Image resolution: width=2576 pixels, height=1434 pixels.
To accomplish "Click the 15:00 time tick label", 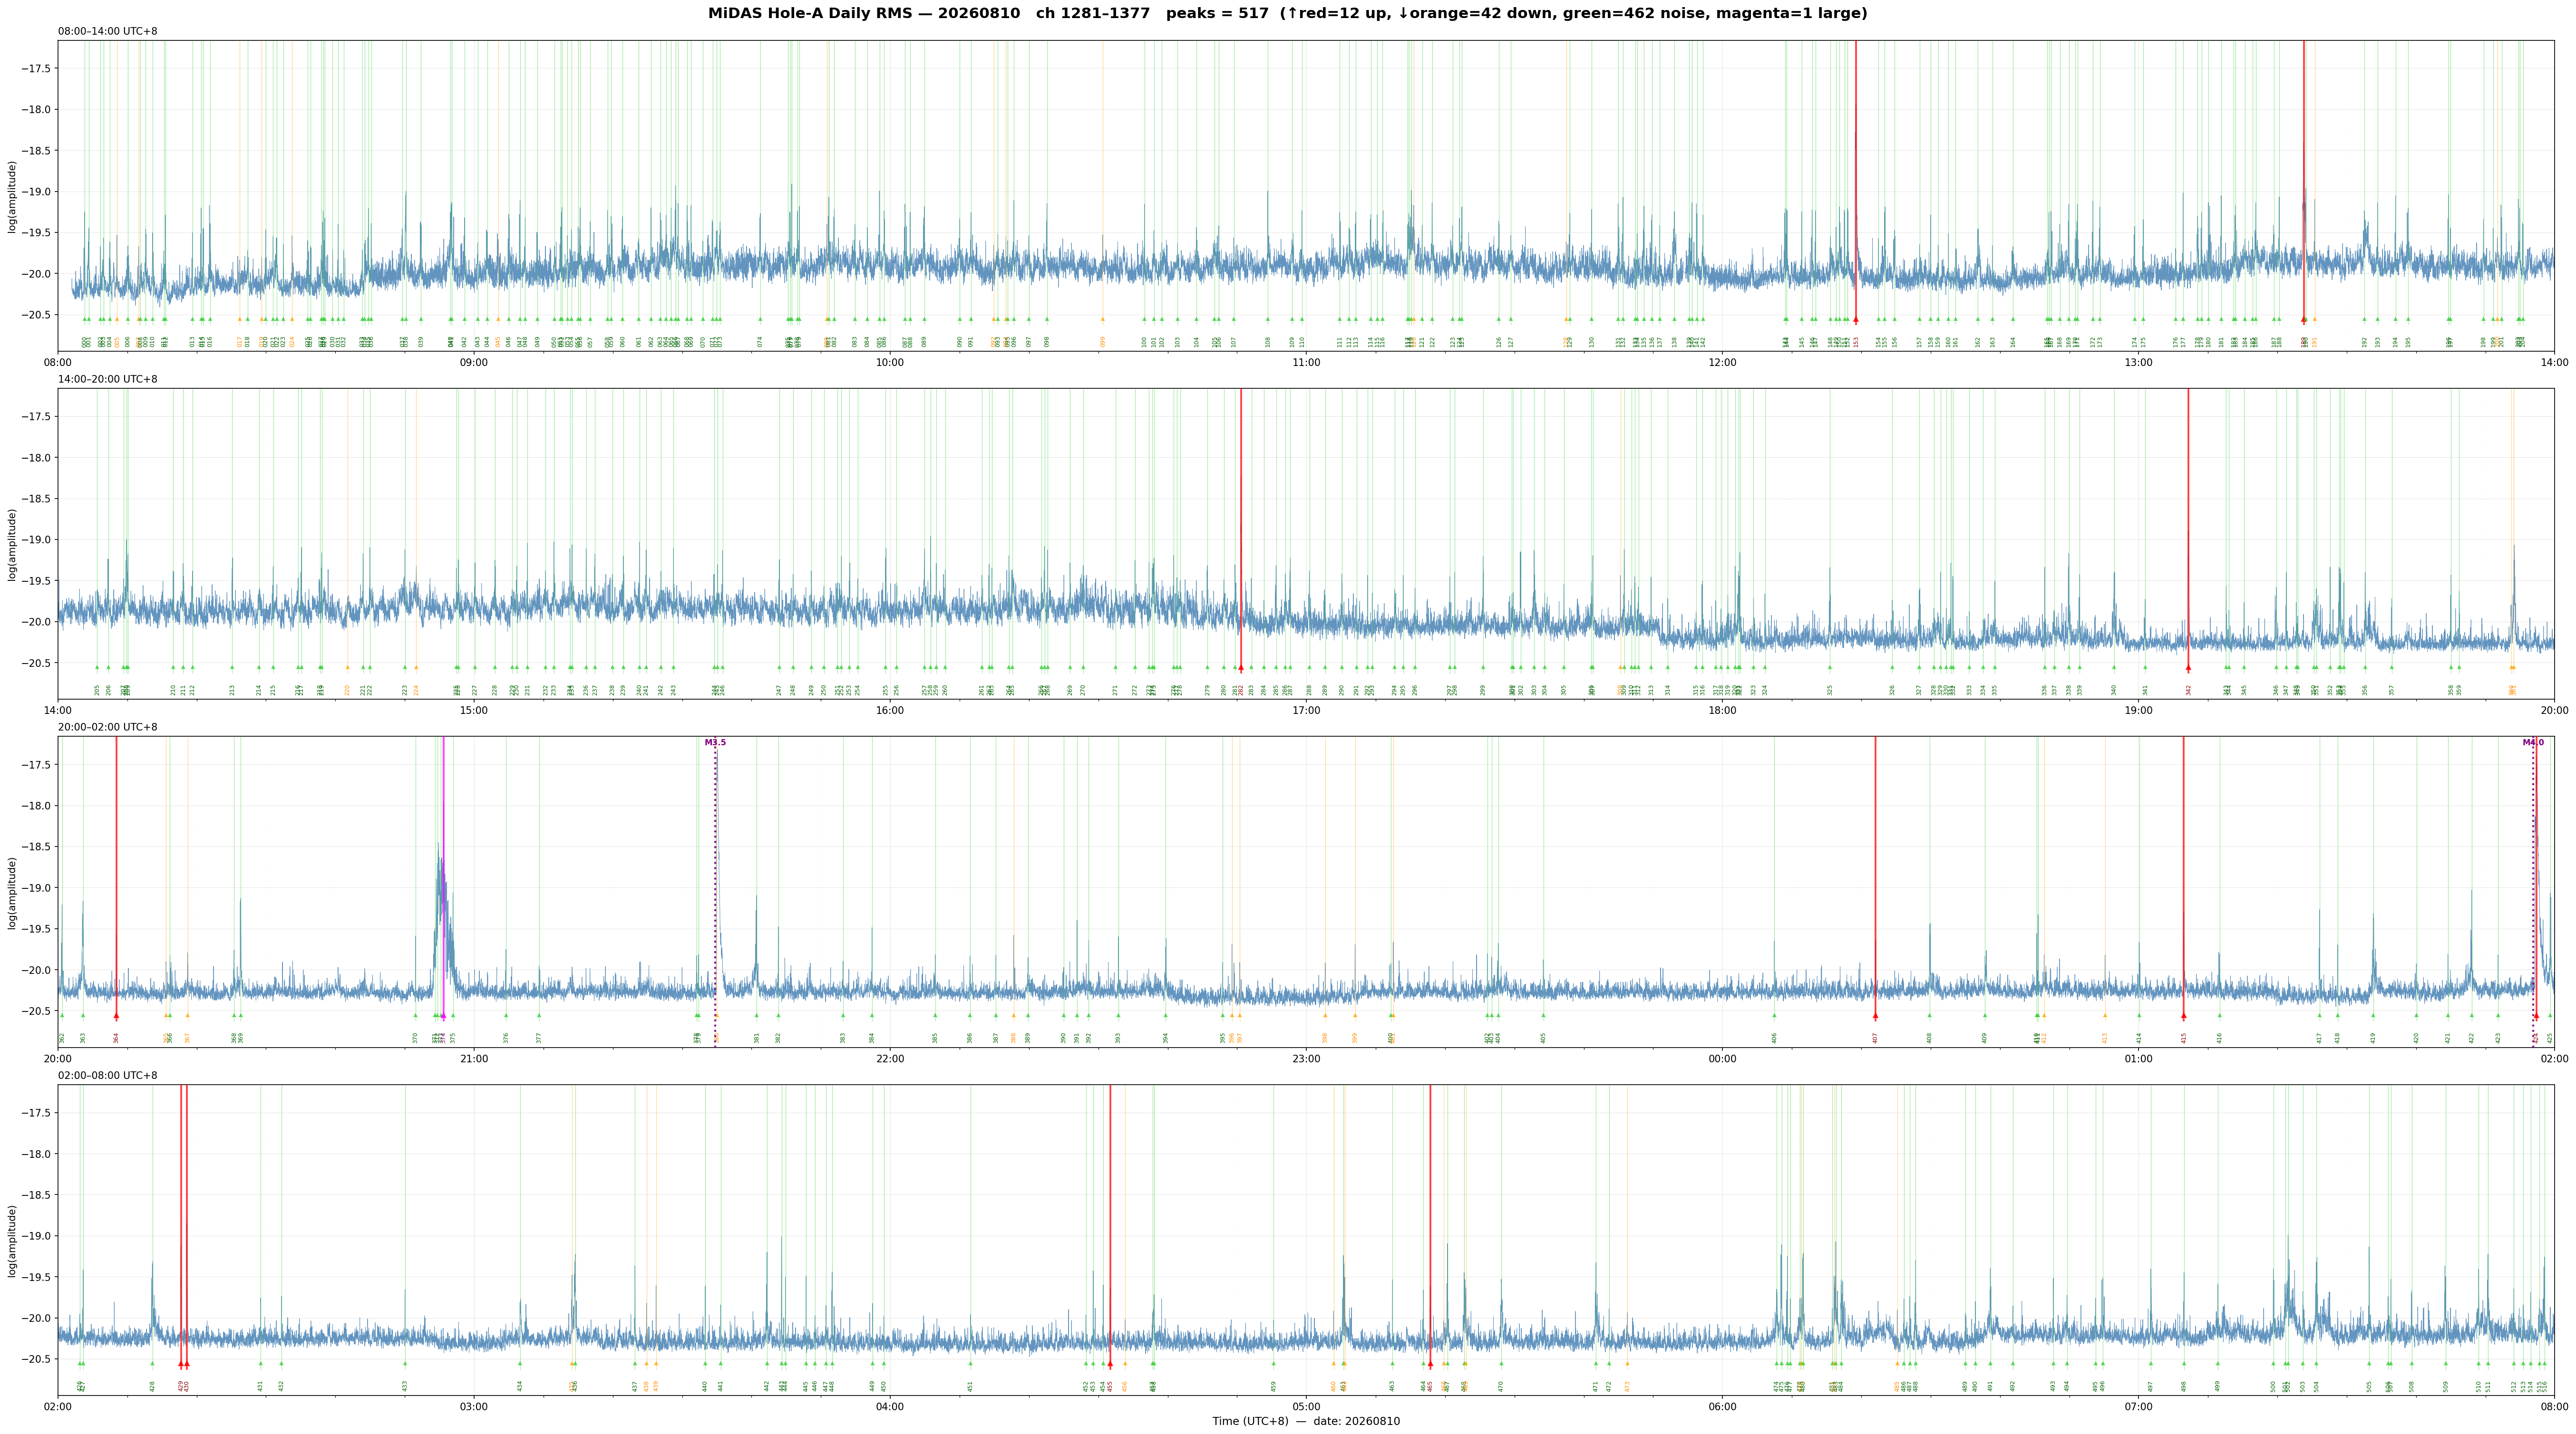I will [x=474, y=711].
